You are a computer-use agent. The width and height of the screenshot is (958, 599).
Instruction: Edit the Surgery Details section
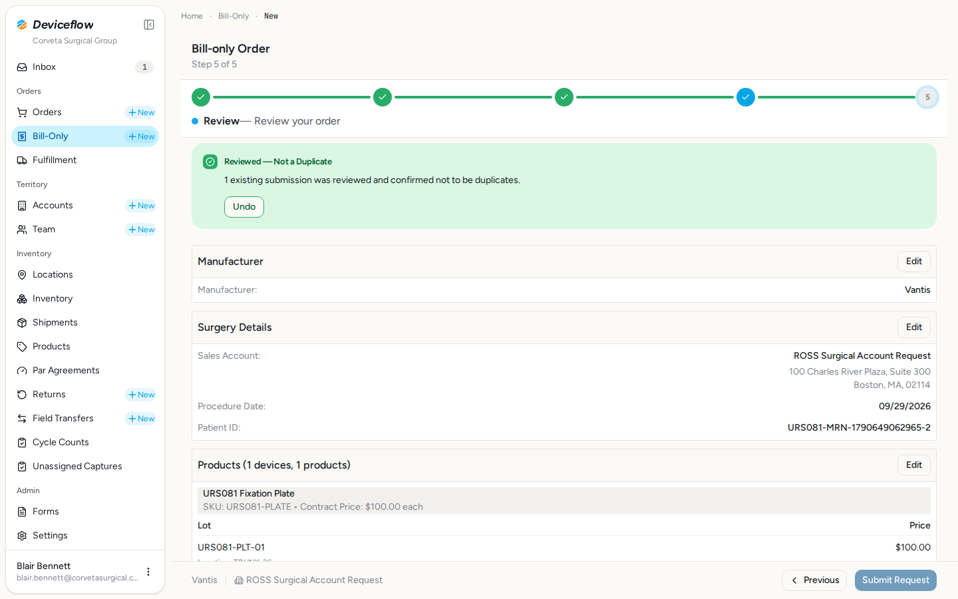click(x=914, y=327)
